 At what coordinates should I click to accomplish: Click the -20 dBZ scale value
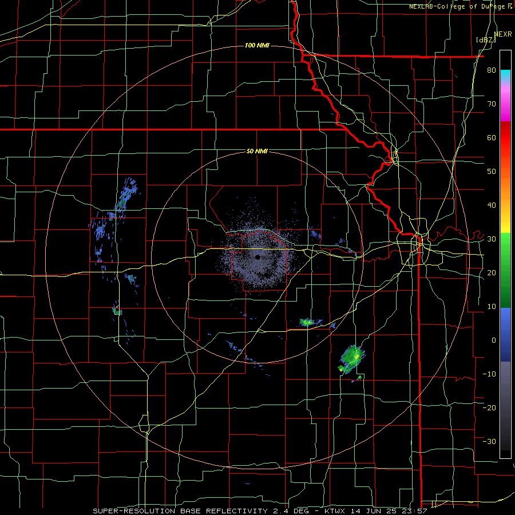pyautogui.click(x=489, y=407)
